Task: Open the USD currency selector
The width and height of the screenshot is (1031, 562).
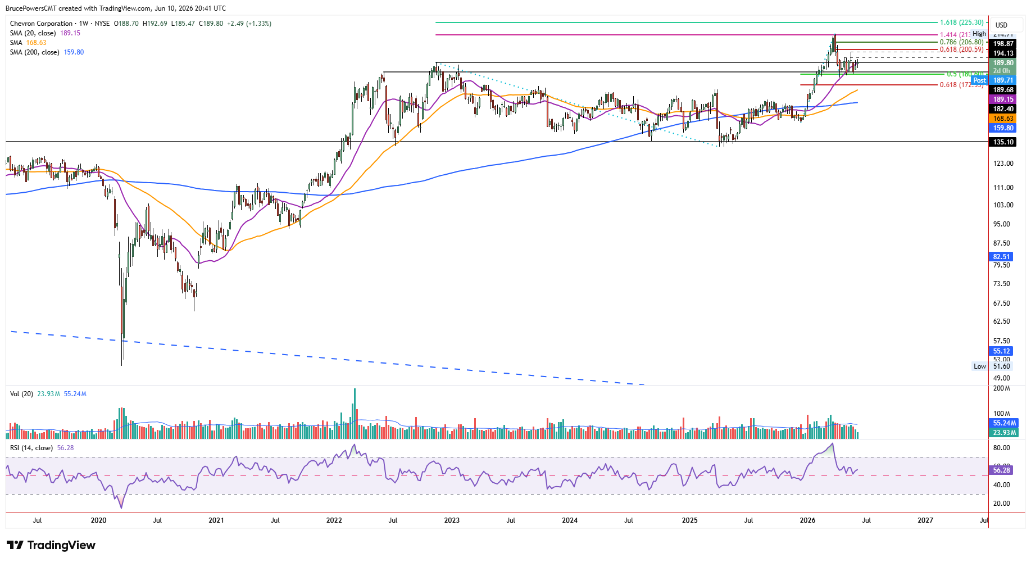Action: coord(1001,25)
